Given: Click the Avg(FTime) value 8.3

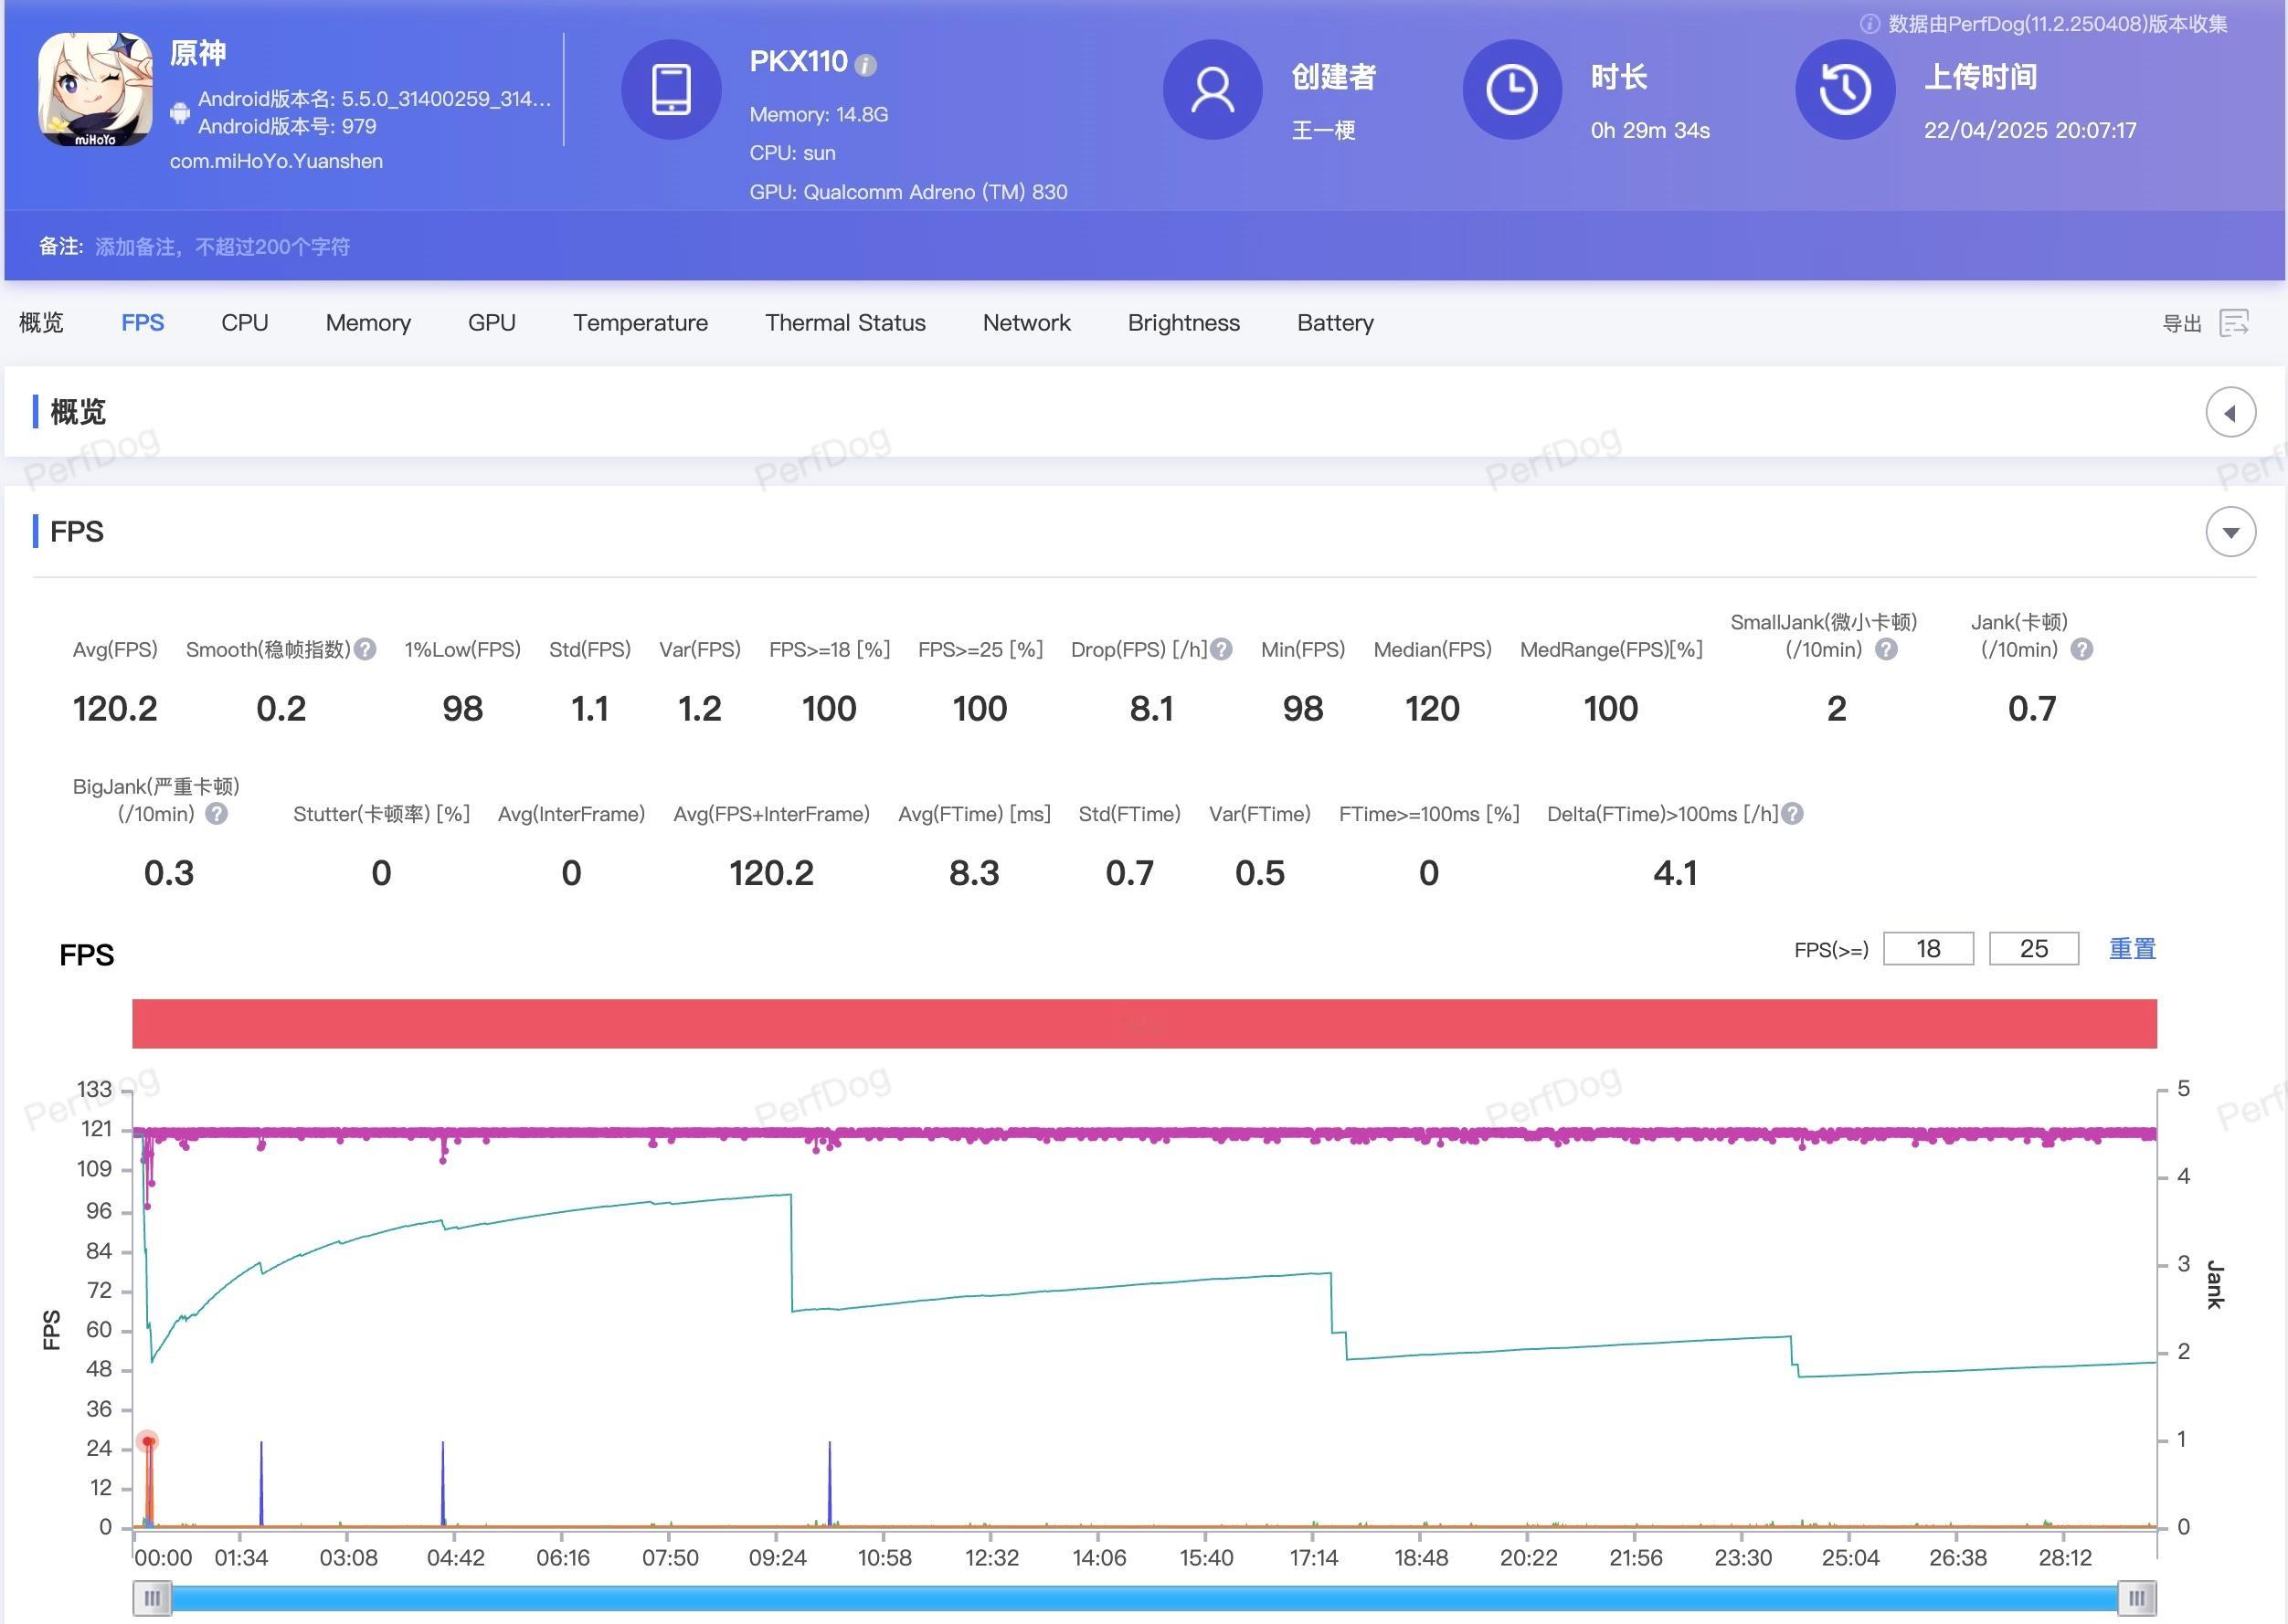Looking at the screenshot, I should 973,872.
